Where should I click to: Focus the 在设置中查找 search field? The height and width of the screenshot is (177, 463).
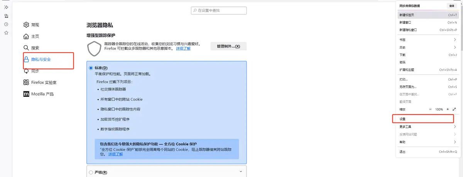click(219, 11)
